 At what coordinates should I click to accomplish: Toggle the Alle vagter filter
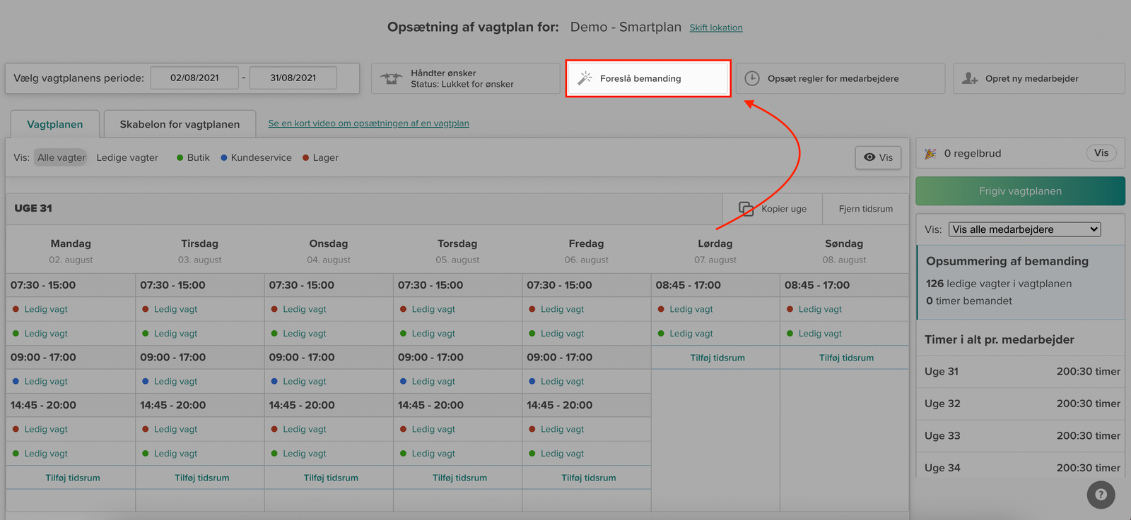click(x=61, y=157)
